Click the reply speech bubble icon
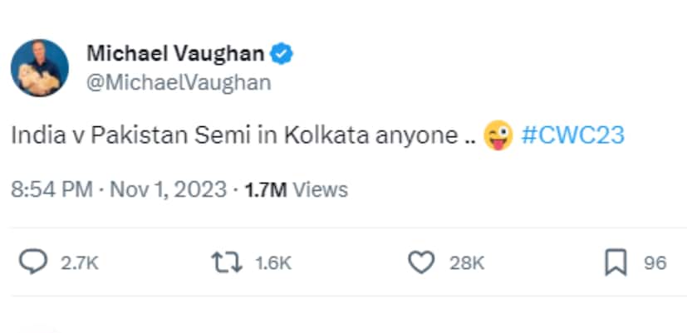The image size is (687, 333). pos(32,262)
